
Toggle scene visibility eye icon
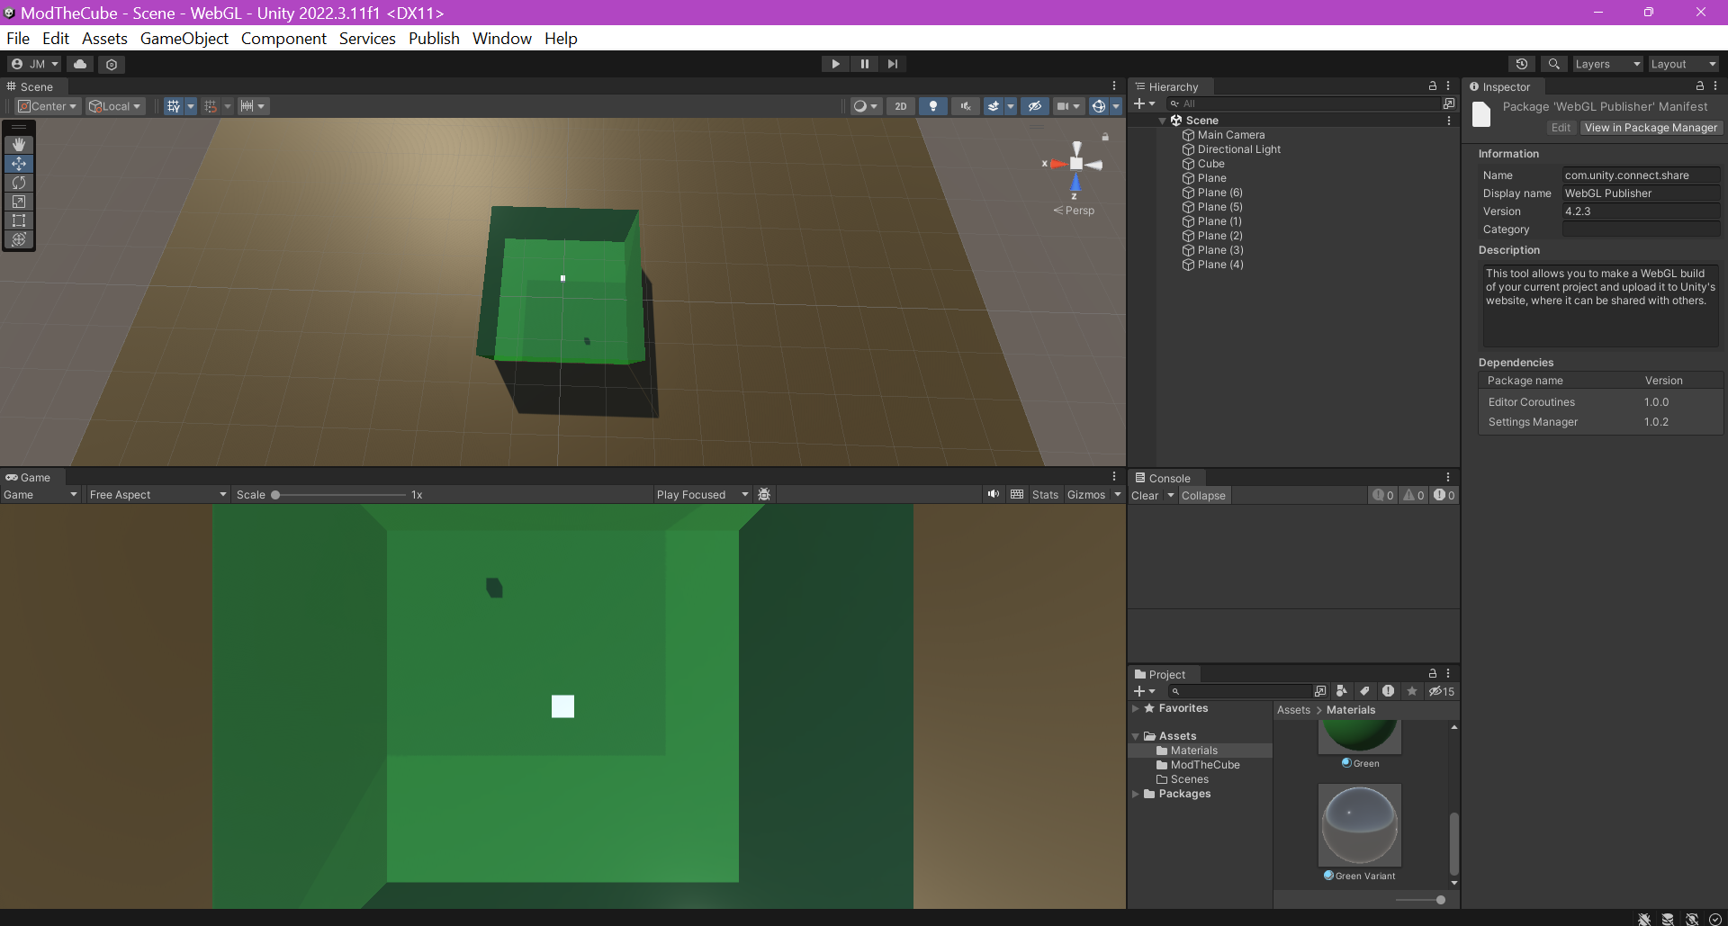[x=1035, y=105]
